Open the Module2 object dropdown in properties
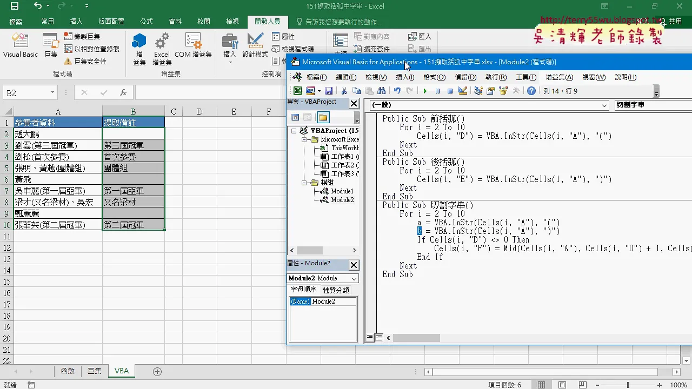The width and height of the screenshot is (692, 389). pos(354,278)
